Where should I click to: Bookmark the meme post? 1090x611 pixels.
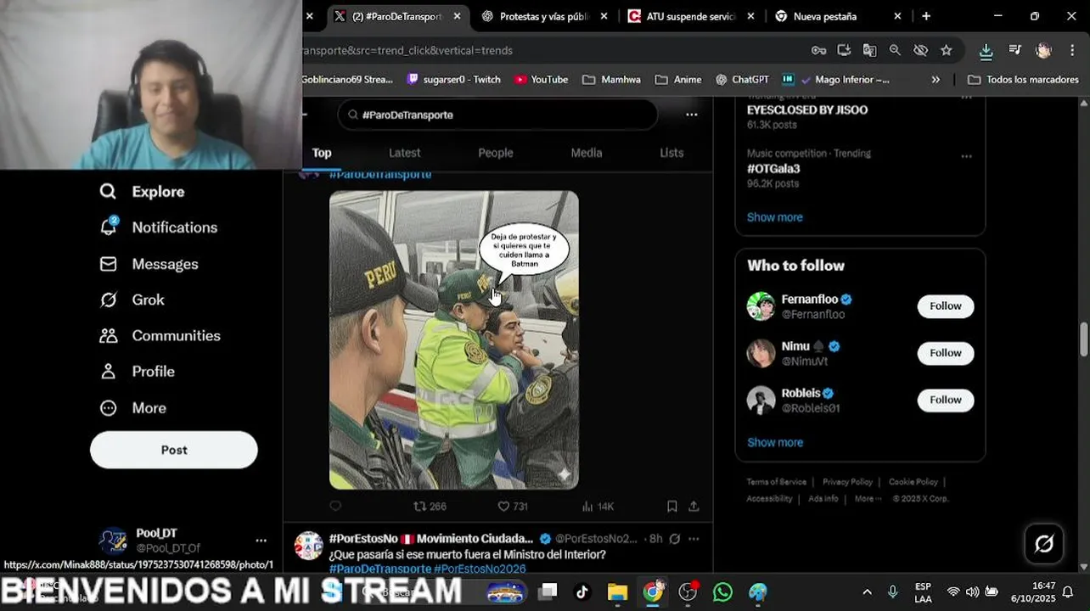click(671, 506)
